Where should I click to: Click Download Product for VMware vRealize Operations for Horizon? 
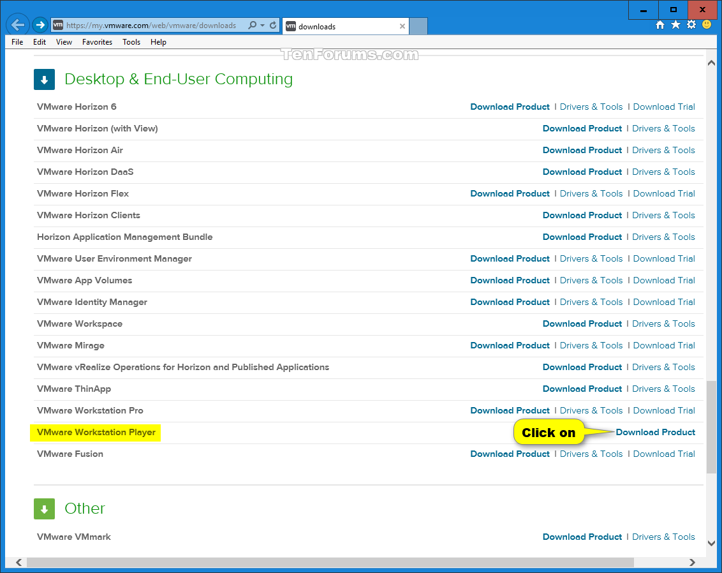click(582, 367)
